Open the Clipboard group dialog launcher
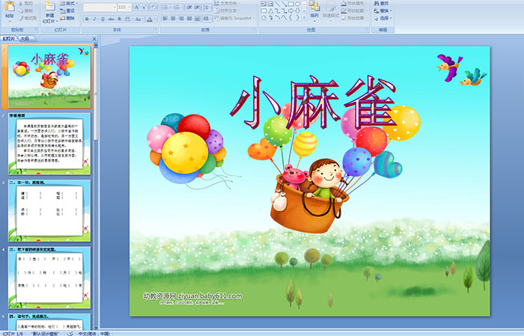Screen dimensions: 524x336 [37, 29]
